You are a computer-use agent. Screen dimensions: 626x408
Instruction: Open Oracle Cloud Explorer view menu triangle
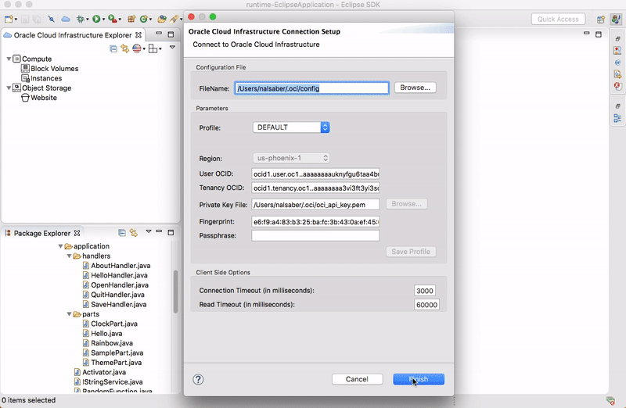(172, 47)
